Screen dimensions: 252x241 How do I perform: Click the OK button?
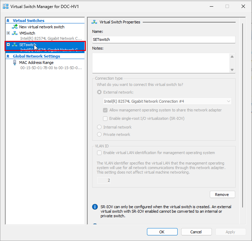(x=162, y=232)
